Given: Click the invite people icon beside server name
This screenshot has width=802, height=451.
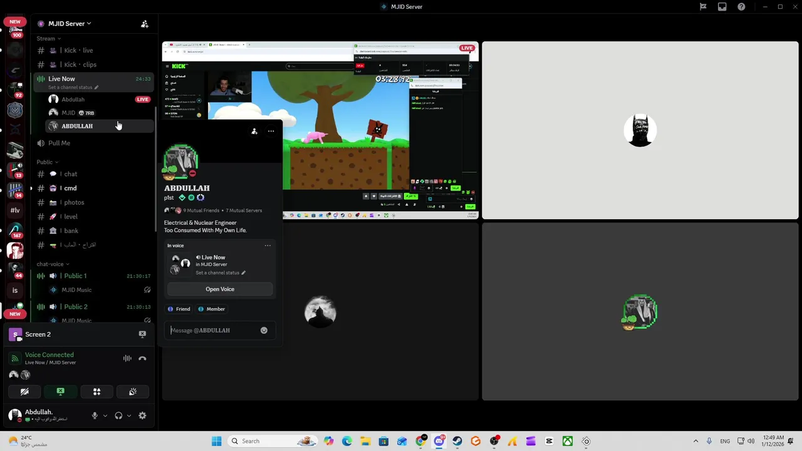Looking at the screenshot, I should tap(145, 24).
